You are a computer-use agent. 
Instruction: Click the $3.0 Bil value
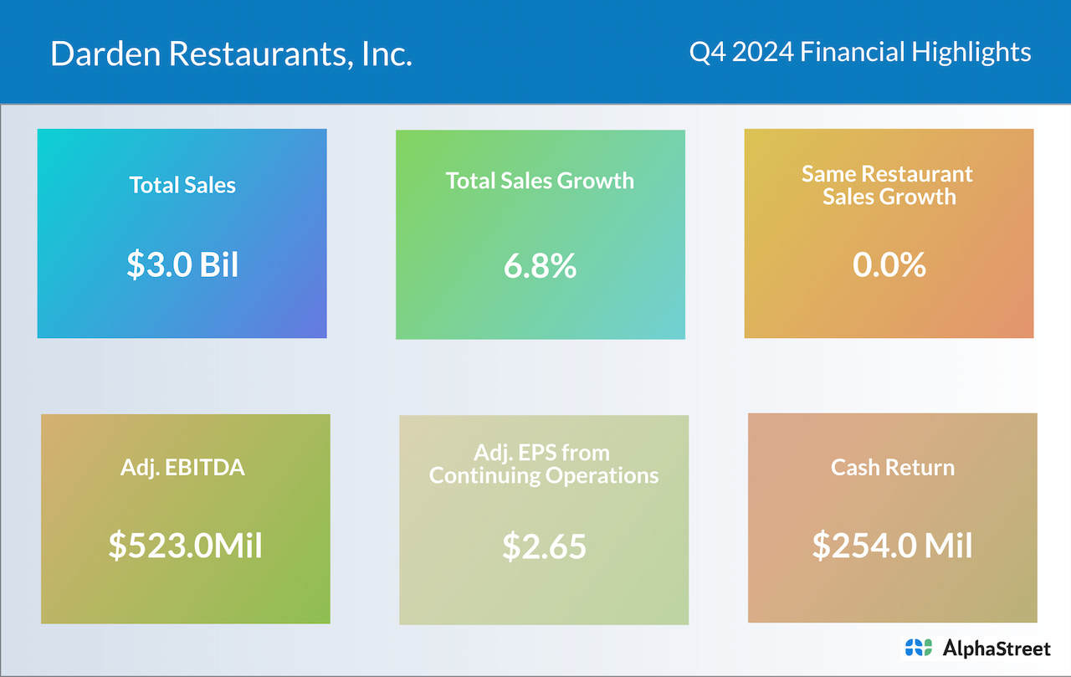pyautogui.click(x=182, y=264)
